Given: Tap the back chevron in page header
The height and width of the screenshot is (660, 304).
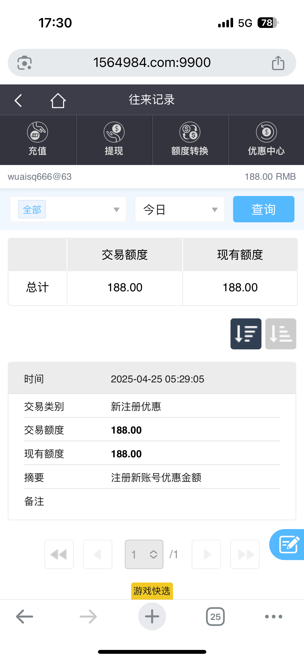Looking at the screenshot, I should coord(18,100).
